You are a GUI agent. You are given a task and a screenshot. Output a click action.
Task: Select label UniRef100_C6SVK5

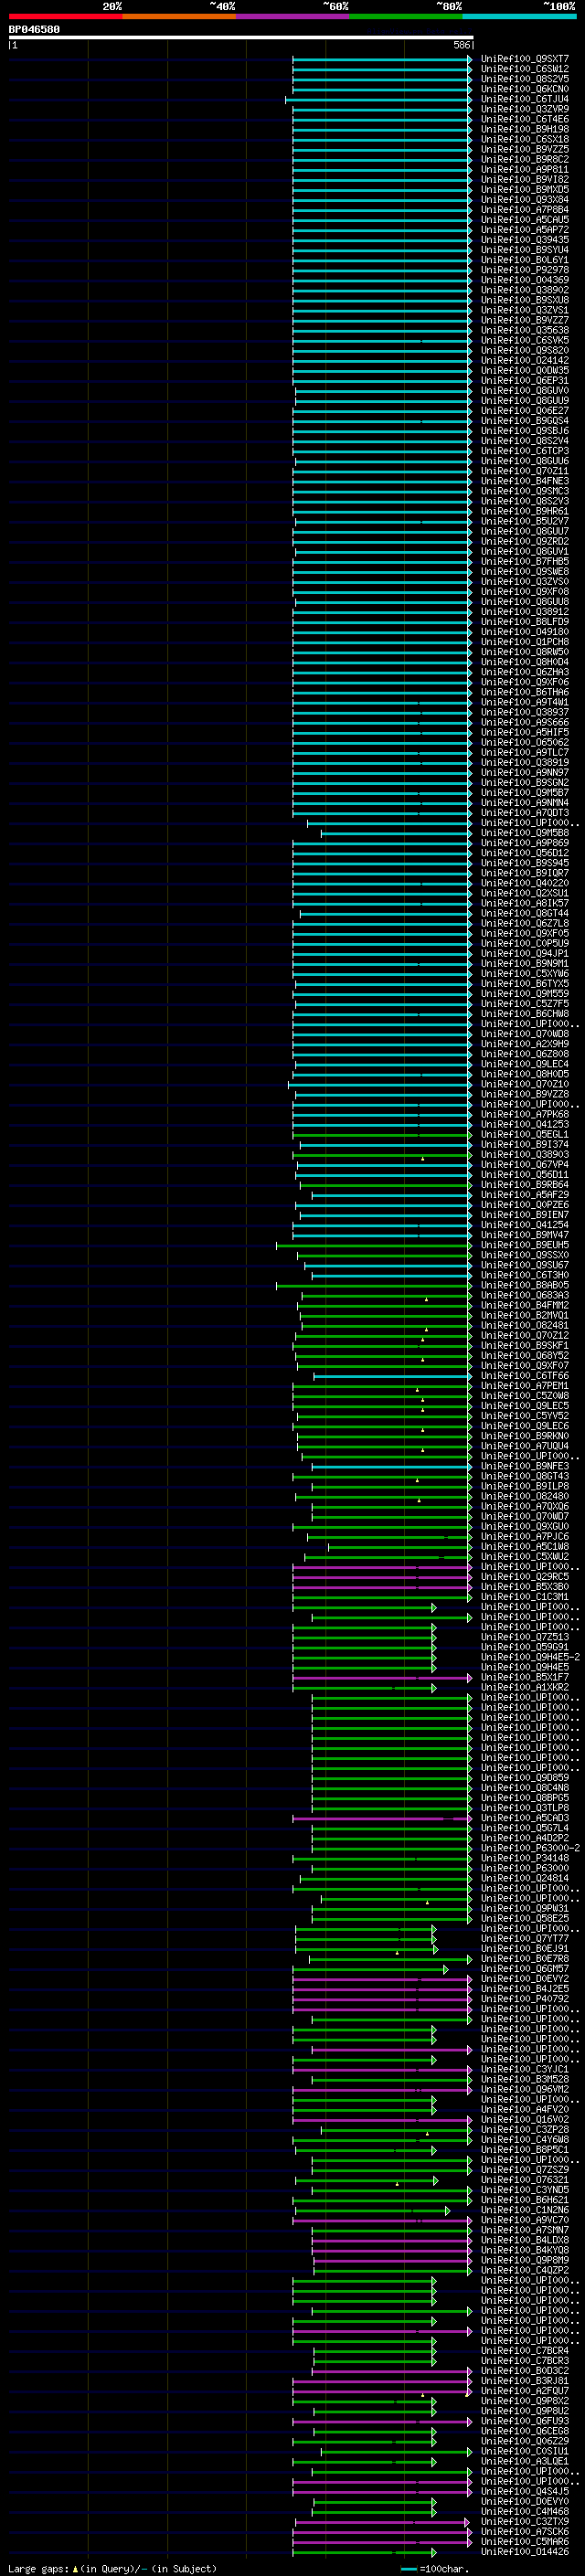[525, 340]
